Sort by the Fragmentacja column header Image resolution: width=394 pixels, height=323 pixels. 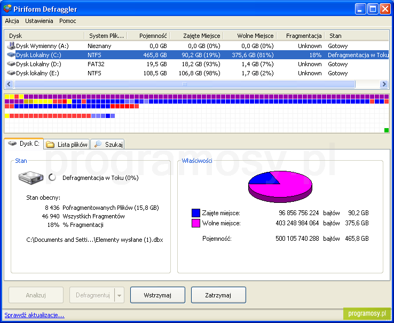301,36
